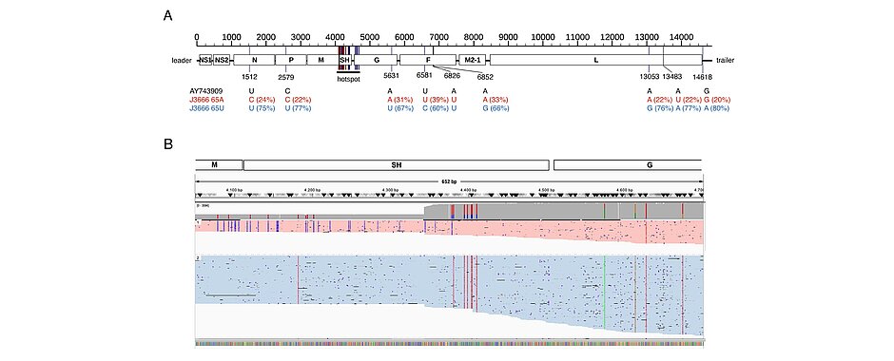The image size is (894, 361).
Task: Click the 'C (24%)' value
Action: coord(262,100)
